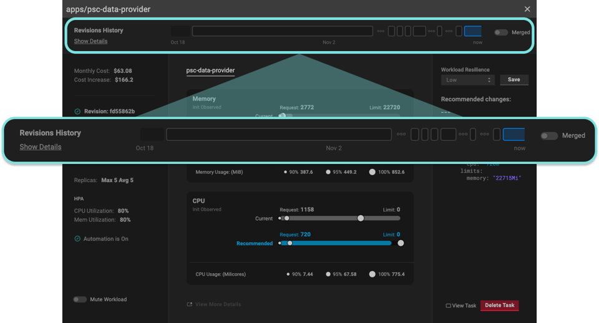The width and height of the screenshot is (599, 323).
Task: Delete the task with the red button
Action: pos(499,305)
